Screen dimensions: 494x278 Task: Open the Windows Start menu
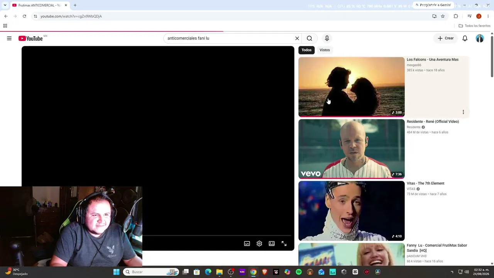(116, 272)
